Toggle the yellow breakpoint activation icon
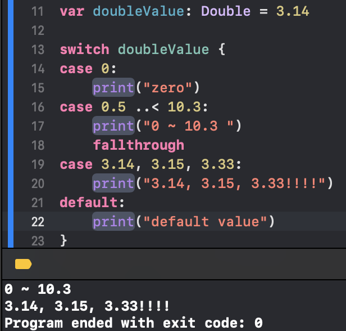 23,264
